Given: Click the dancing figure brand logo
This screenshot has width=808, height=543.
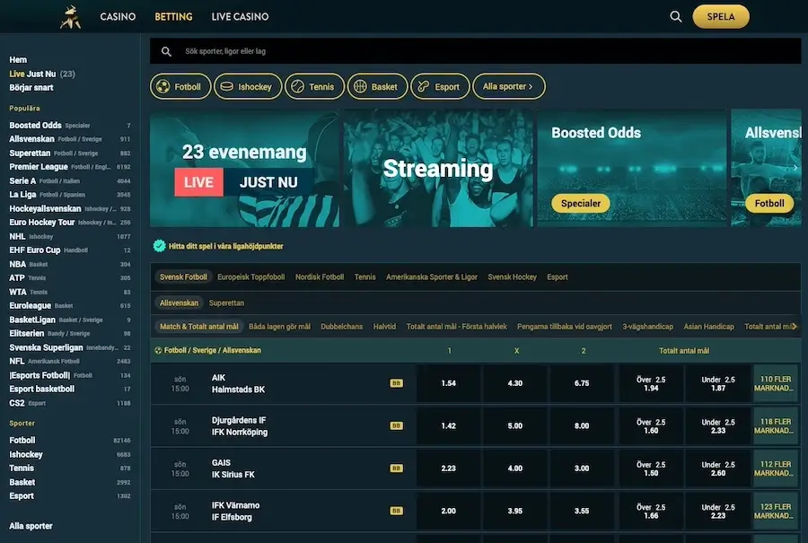Looking at the screenshot, I should click(71, 16).
